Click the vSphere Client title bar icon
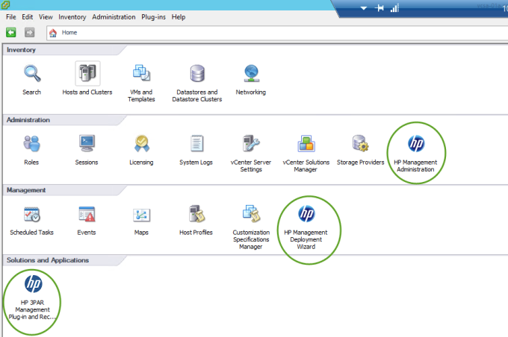Image resolution: width=508 pixels, height=337 pixels. coord(5,4)
